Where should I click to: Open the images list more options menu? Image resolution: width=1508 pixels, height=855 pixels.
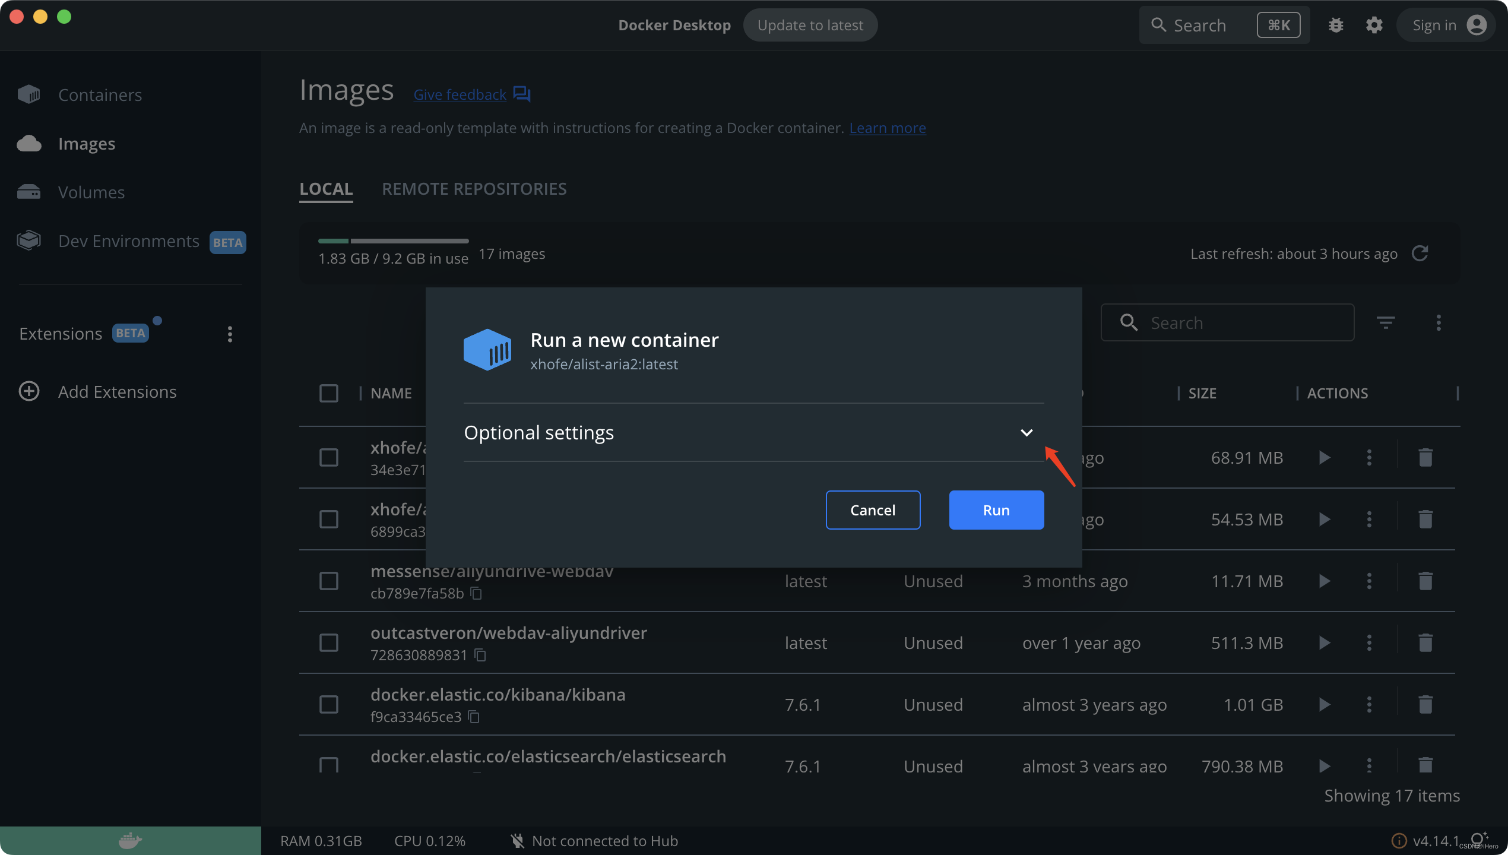coord(1439,322)
